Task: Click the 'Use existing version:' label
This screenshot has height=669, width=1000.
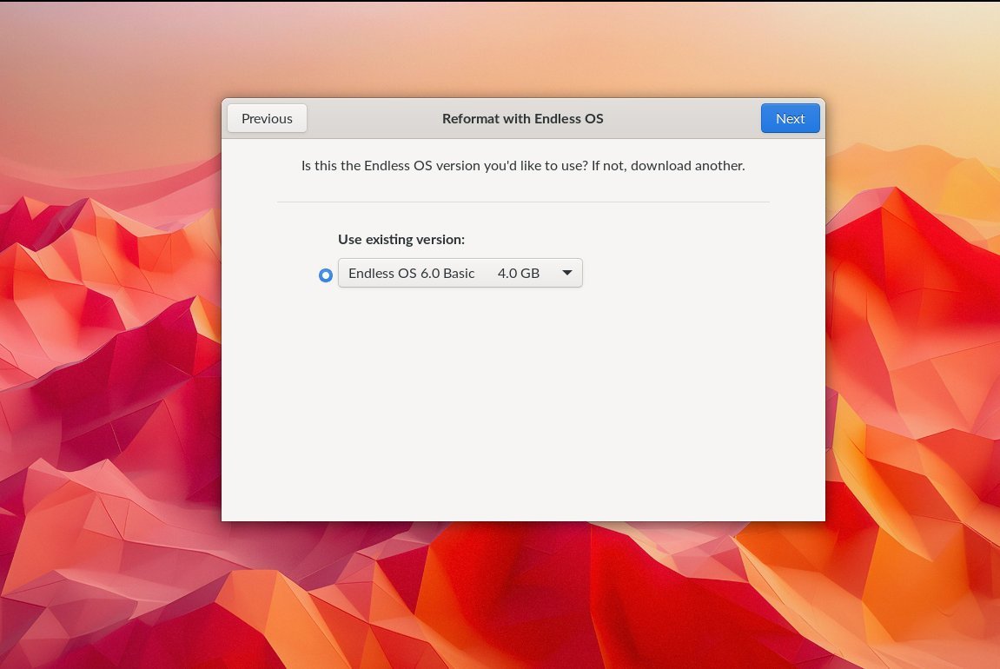Action: (401, 239)
